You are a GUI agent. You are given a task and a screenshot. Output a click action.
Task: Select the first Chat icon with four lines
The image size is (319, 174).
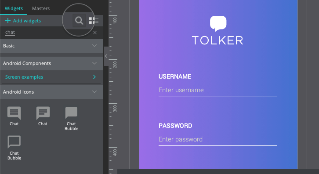click(x=14, y=113)
